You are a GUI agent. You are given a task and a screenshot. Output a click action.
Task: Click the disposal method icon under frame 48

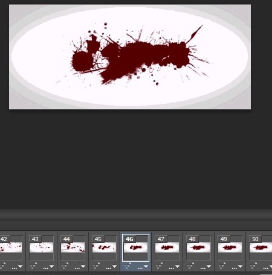(190, 266)
